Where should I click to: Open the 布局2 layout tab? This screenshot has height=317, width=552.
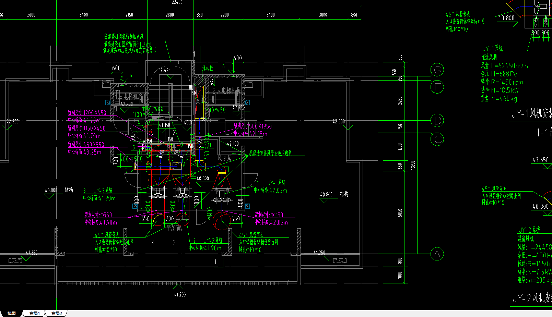[57, 313]
